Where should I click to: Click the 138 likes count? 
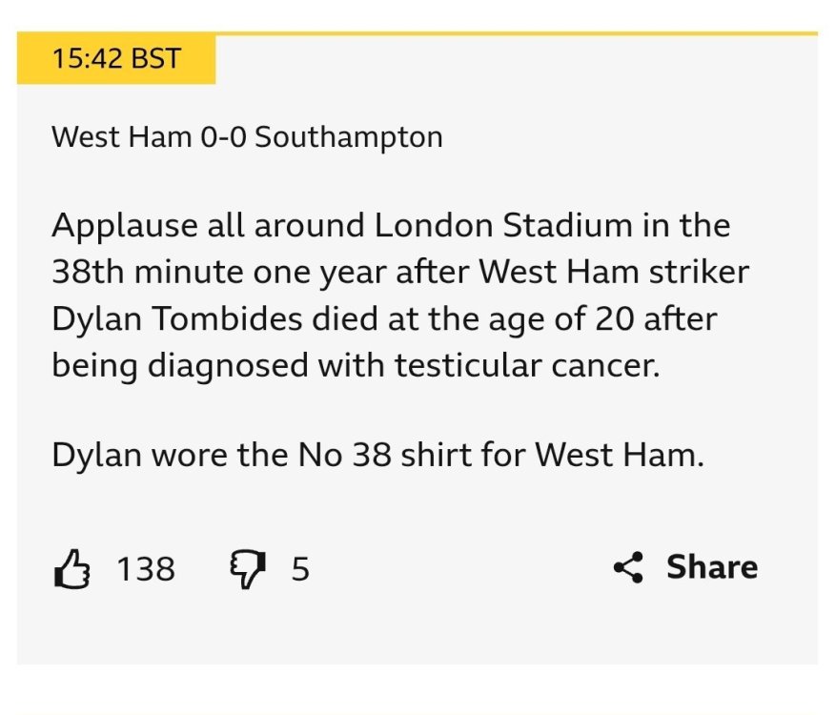click(145, 569)
